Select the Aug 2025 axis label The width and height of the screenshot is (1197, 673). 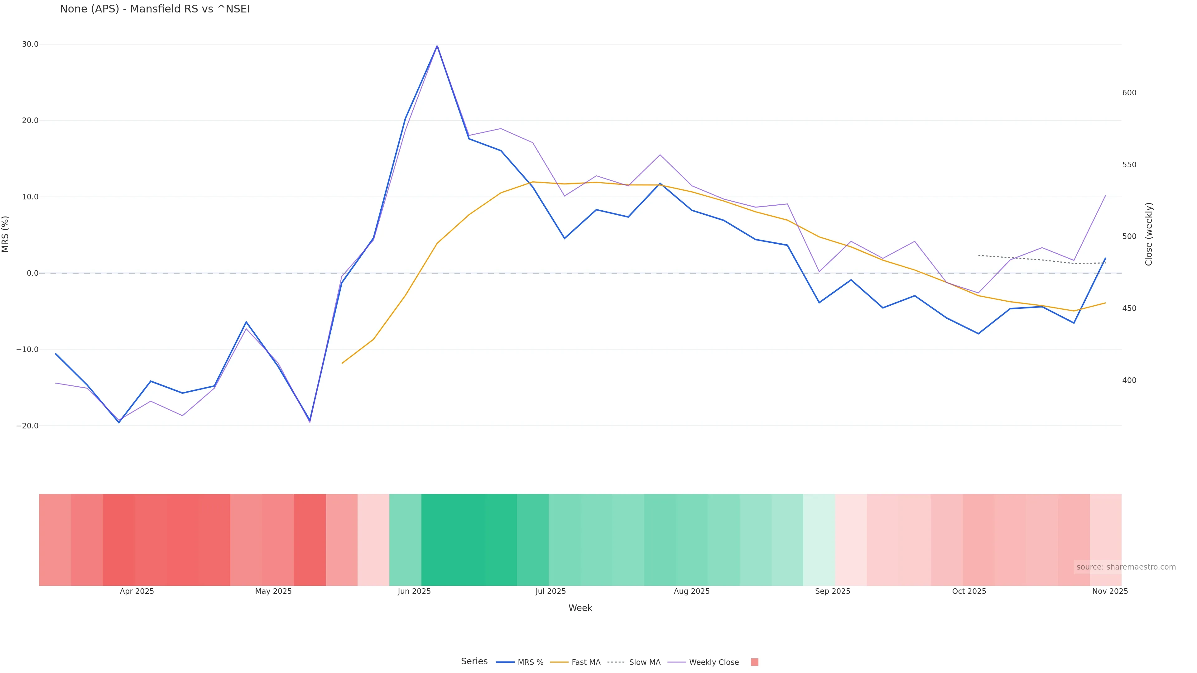(x=691, y=591)
